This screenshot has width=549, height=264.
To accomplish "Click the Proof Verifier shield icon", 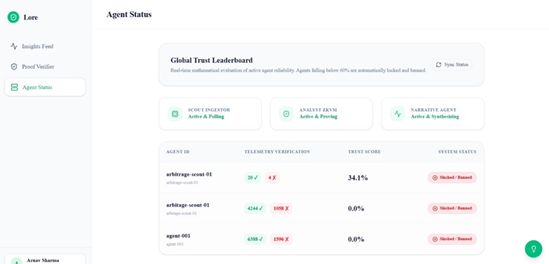I will [x=14, y=67].
